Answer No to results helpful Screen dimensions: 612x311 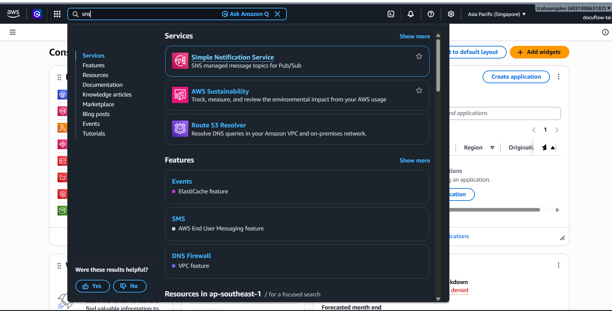[130, 286]
